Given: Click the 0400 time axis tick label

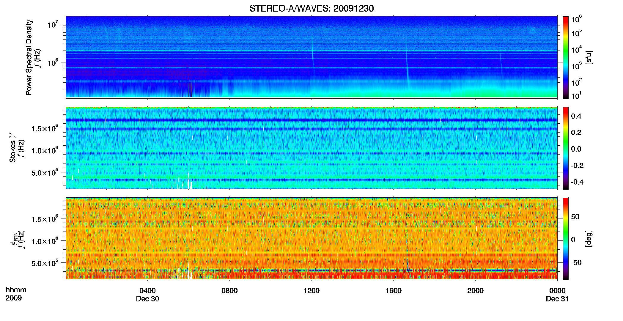Looking at the screenshot, I should [147, 291].
